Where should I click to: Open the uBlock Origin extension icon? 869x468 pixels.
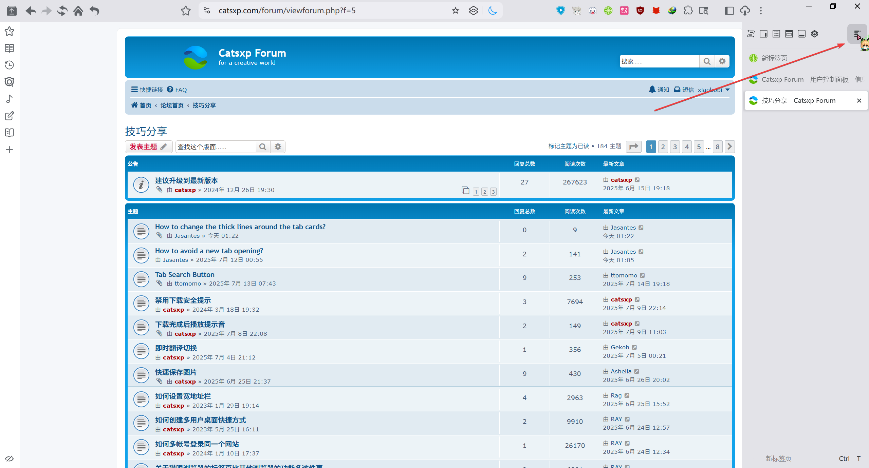coord(640,11)
